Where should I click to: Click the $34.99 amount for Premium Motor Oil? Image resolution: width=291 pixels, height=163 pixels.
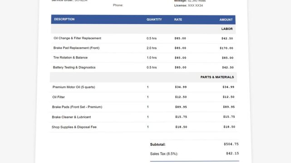(x=228, y=87)
